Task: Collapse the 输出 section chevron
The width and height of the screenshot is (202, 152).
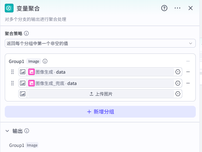Action: tap(7, 131)
